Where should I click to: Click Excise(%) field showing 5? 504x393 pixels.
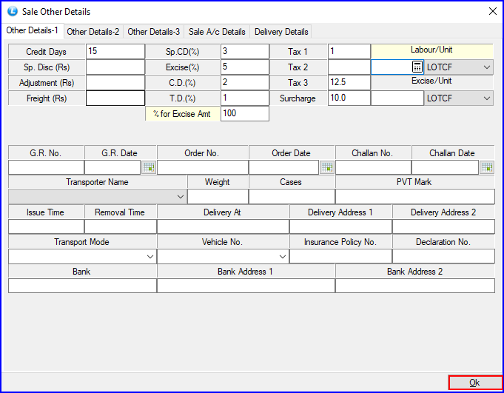click(x=245, y=67)
